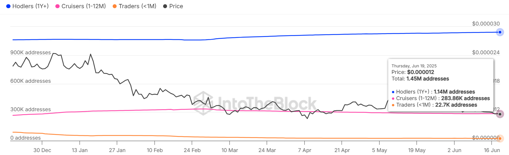Click the dark Price legend dot
Viewport: 509px width, 155px height.
(165, 6)
